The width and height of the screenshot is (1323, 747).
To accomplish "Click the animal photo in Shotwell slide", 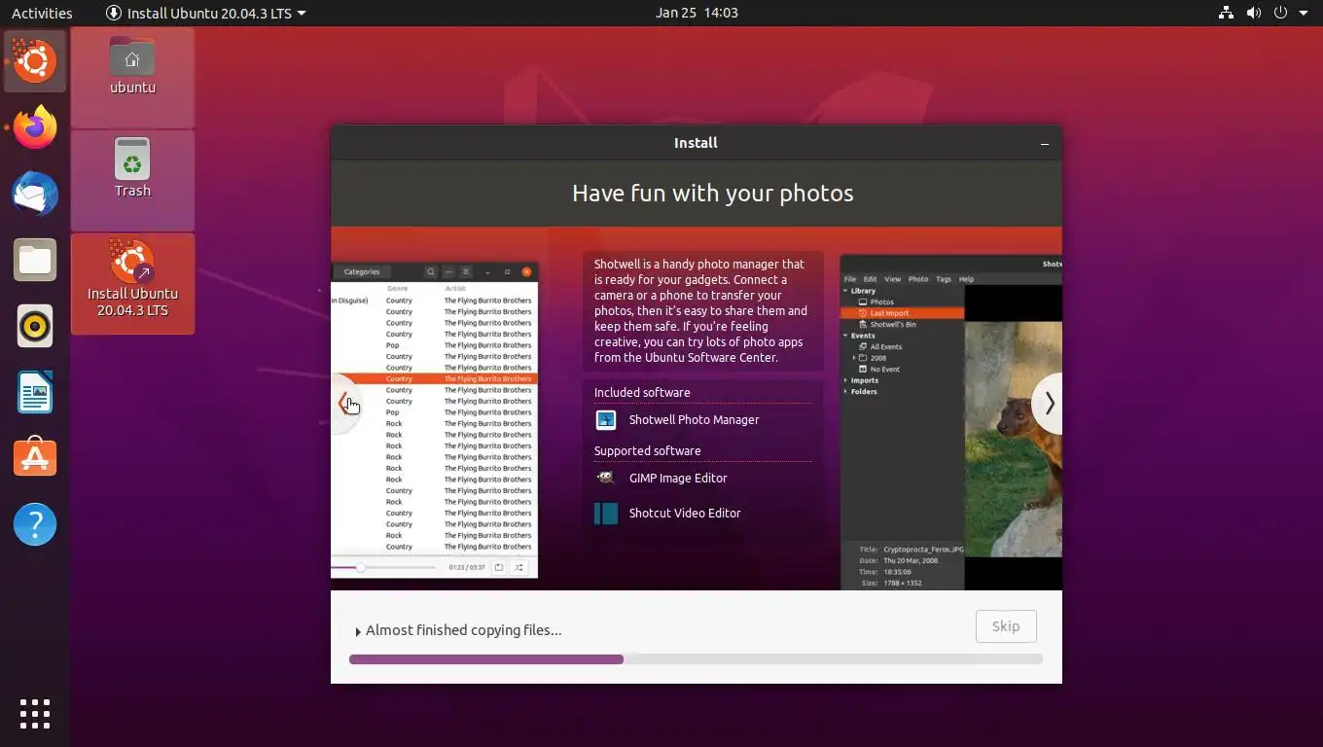I will click(x=1013, y=440).
